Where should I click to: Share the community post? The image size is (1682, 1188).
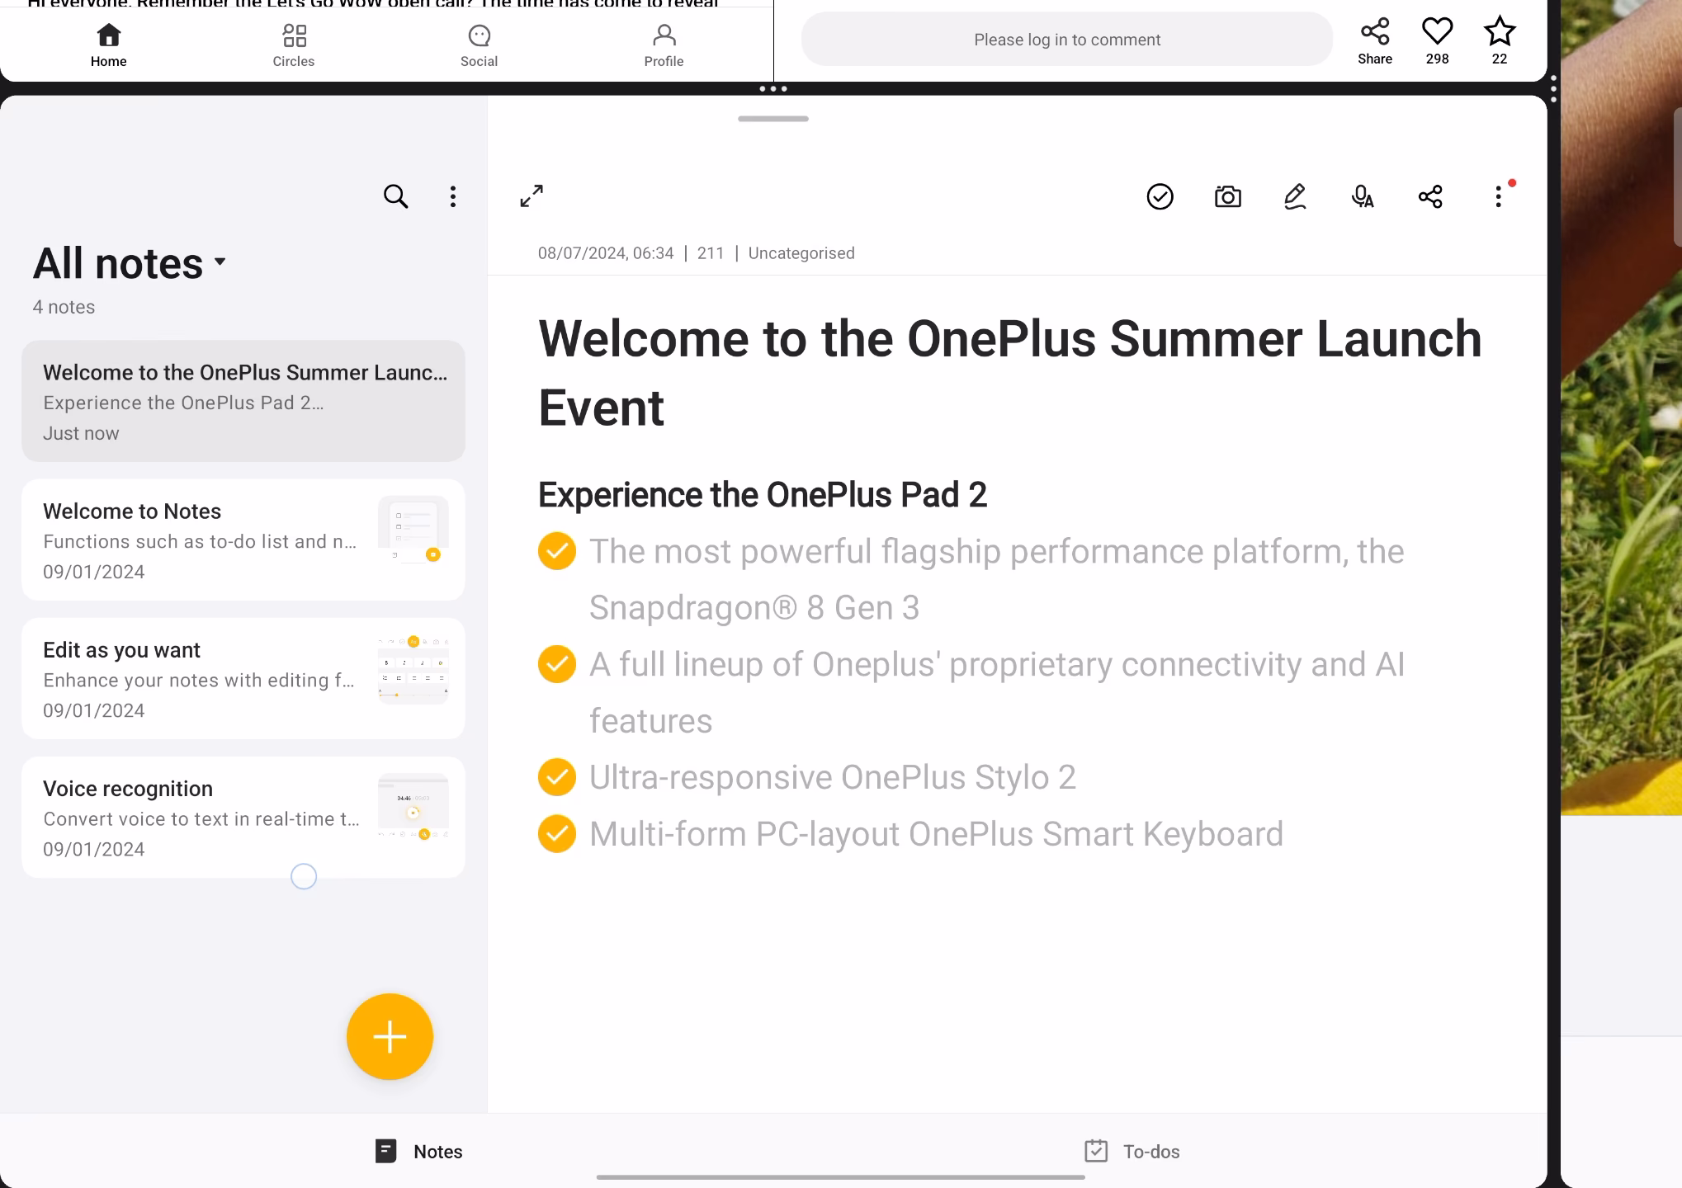[x=1374, y=41]
